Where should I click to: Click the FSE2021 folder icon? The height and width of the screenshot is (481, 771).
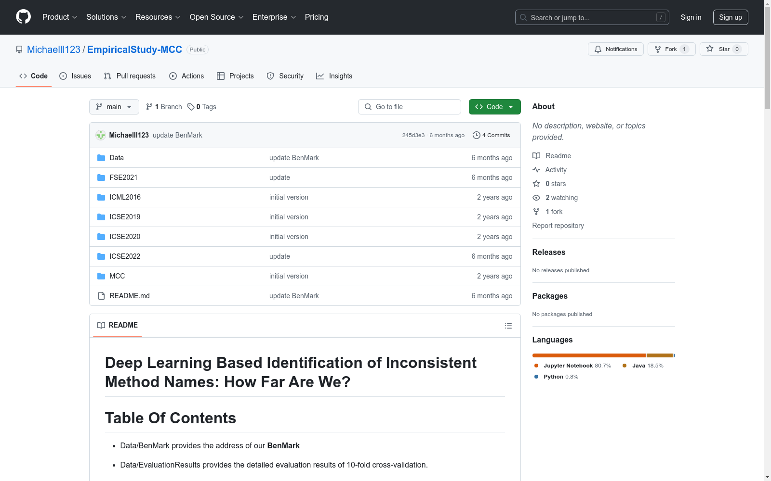(x=101, y=177)
